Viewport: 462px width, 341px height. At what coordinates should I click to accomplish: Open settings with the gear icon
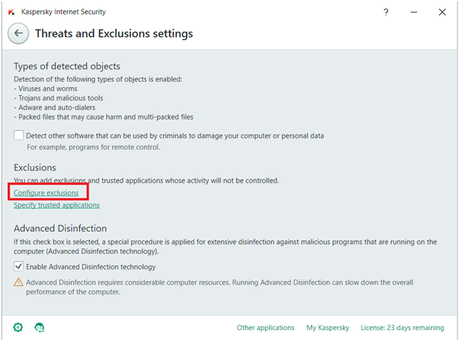click(18, 327)
